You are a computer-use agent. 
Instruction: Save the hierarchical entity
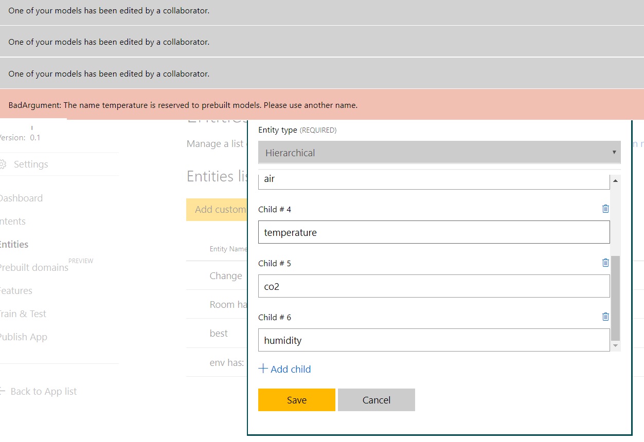(297, 400)
